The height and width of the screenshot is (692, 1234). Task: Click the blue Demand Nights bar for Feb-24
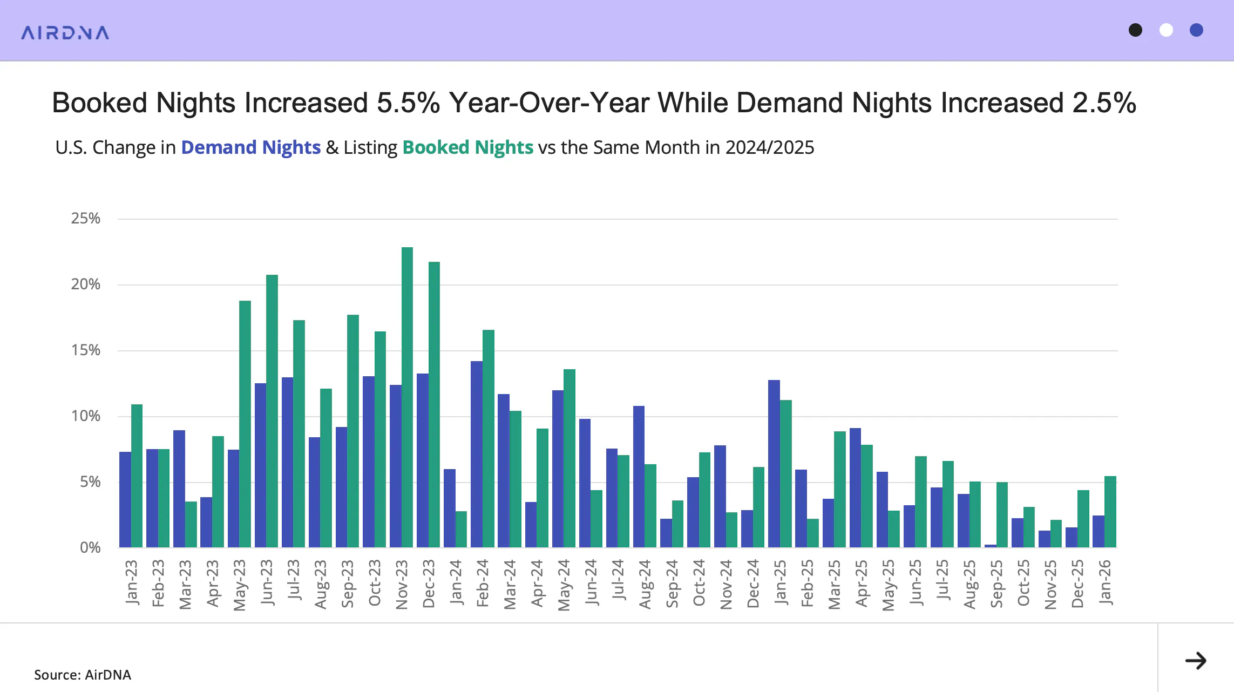coord(477,454)
